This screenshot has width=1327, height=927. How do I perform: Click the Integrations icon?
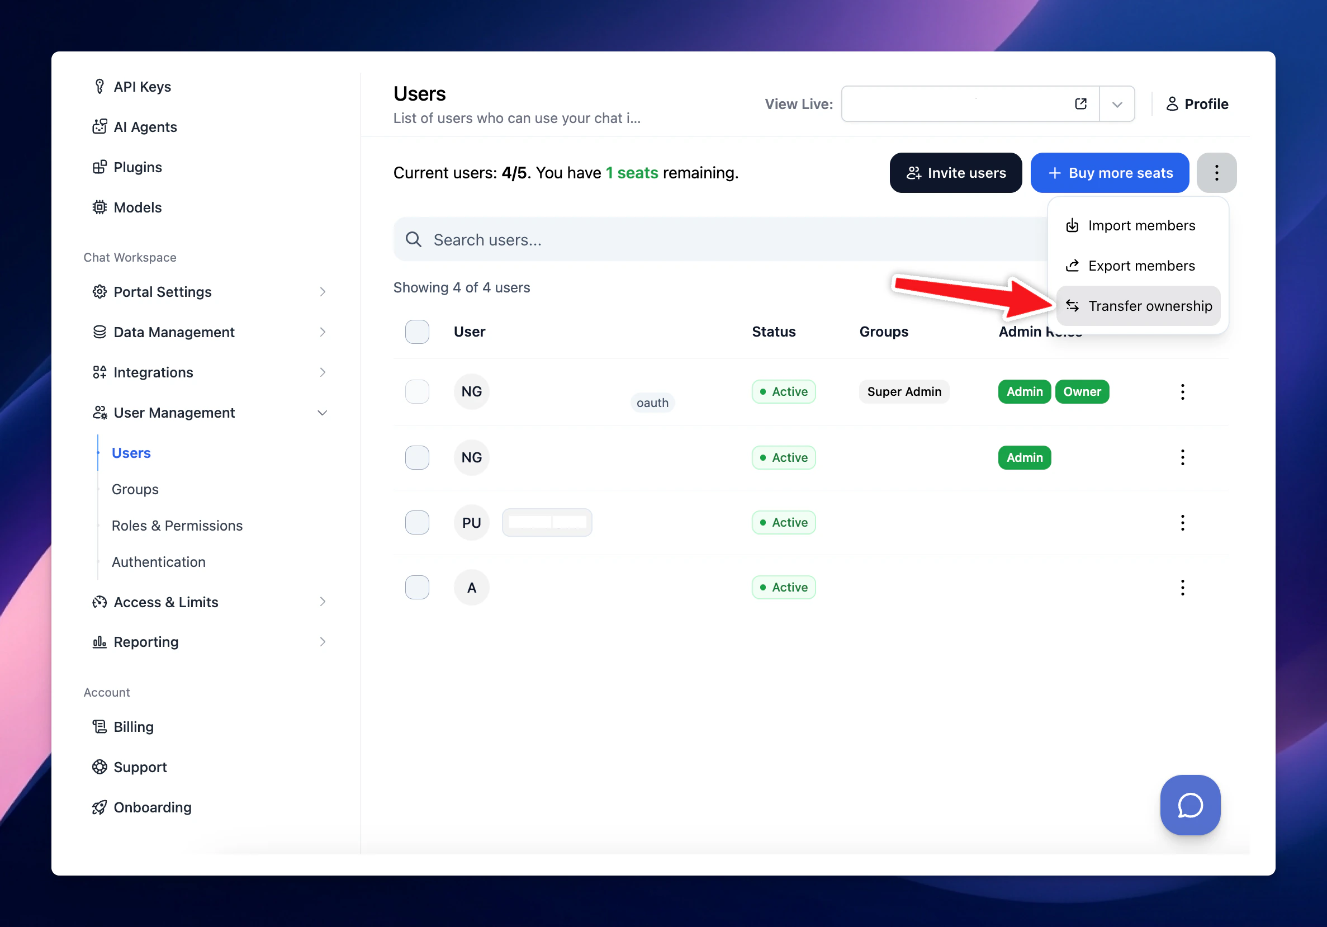tap(99, 372)
